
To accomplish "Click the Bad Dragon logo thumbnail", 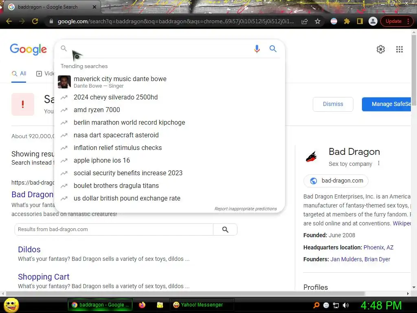I will (x=312, y=157).
